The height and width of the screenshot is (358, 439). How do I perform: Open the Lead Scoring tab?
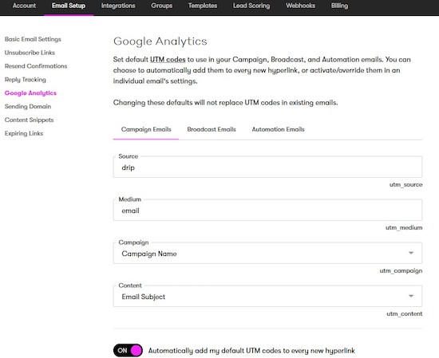click(x=251, y=6)
